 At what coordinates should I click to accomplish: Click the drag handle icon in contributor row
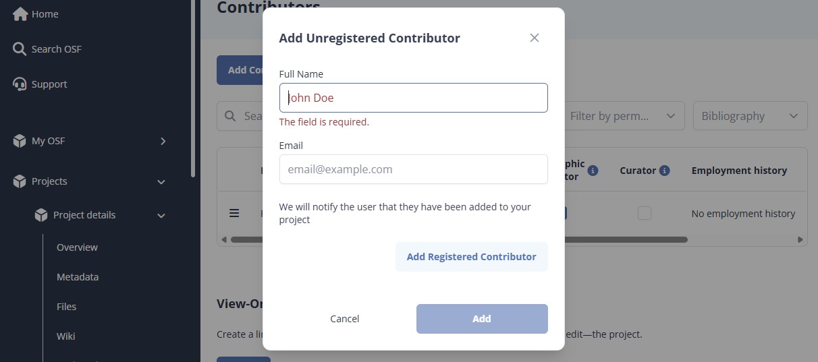pyautogui.click(x=234, y=213)
